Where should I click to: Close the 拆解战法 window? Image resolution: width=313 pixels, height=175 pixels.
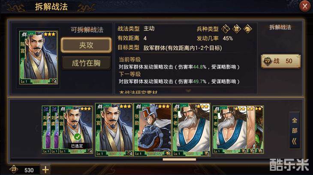pyautogui.click(x=305, y=6)
